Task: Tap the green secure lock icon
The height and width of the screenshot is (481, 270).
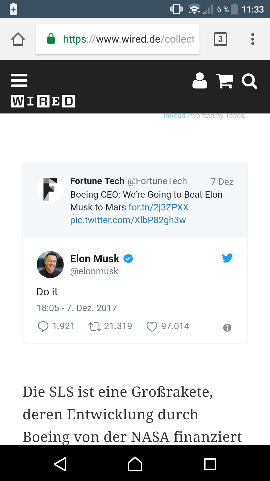Action: pos(51,39)
